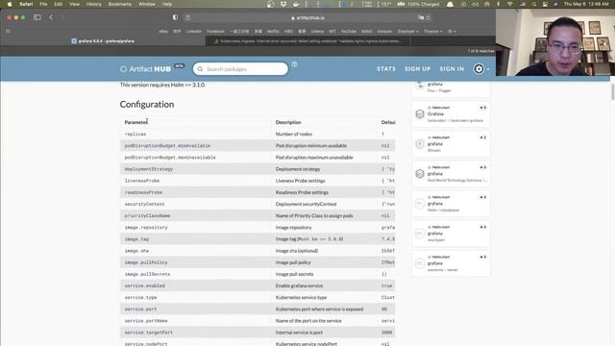Expand Finance bookmarks folder
Viewport: 615px width, 346px height.
[433, 32]
